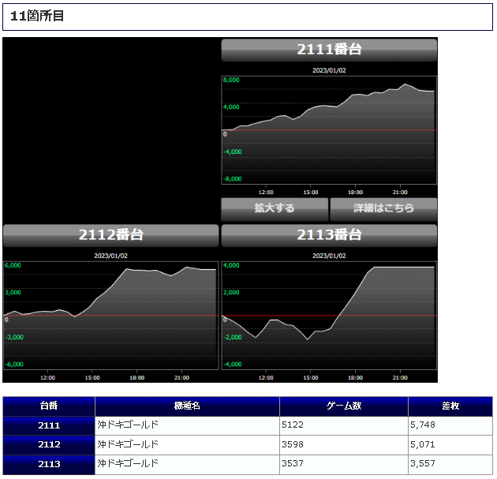Select the 2113番台 header bar
Image resolution: width=497 pixels, height=479 pixels.
pos(329,235)
